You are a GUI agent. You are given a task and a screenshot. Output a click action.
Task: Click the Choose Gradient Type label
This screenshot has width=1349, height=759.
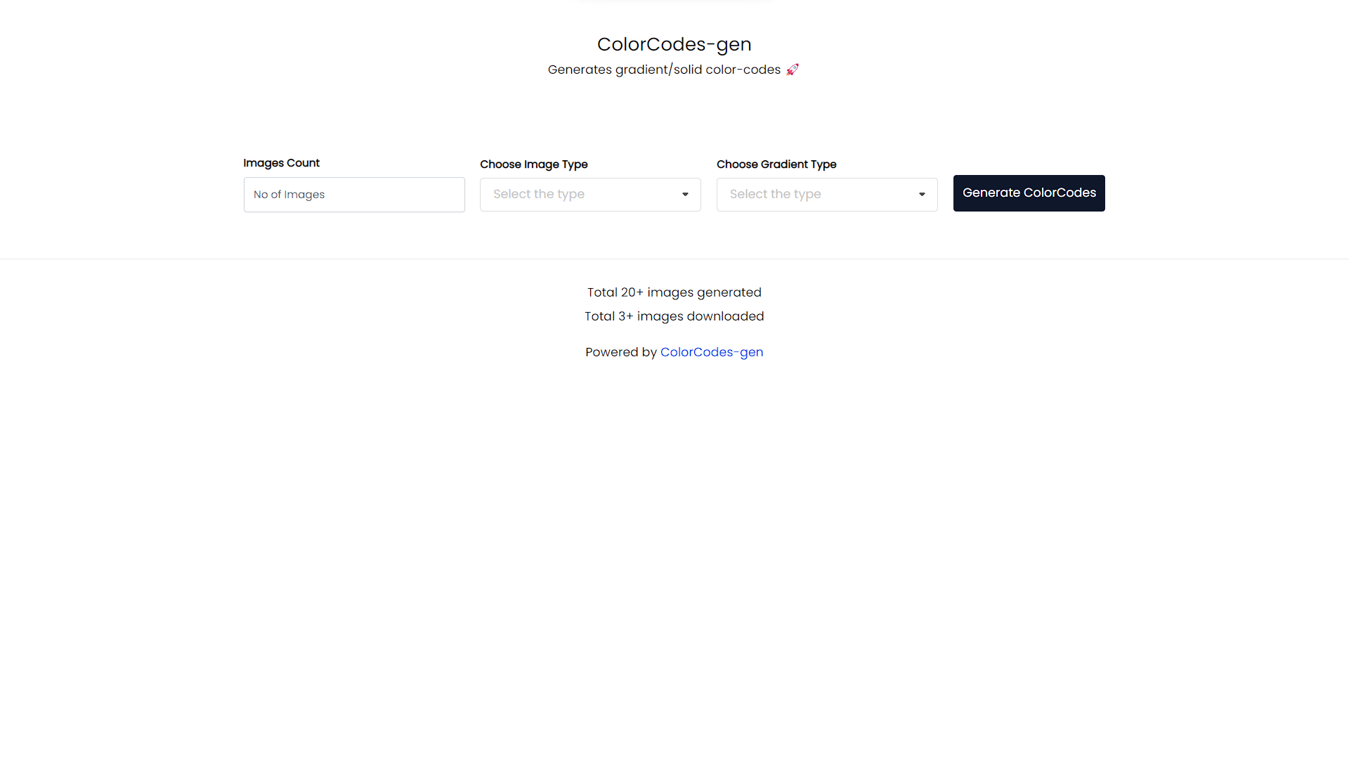(776, 164)
